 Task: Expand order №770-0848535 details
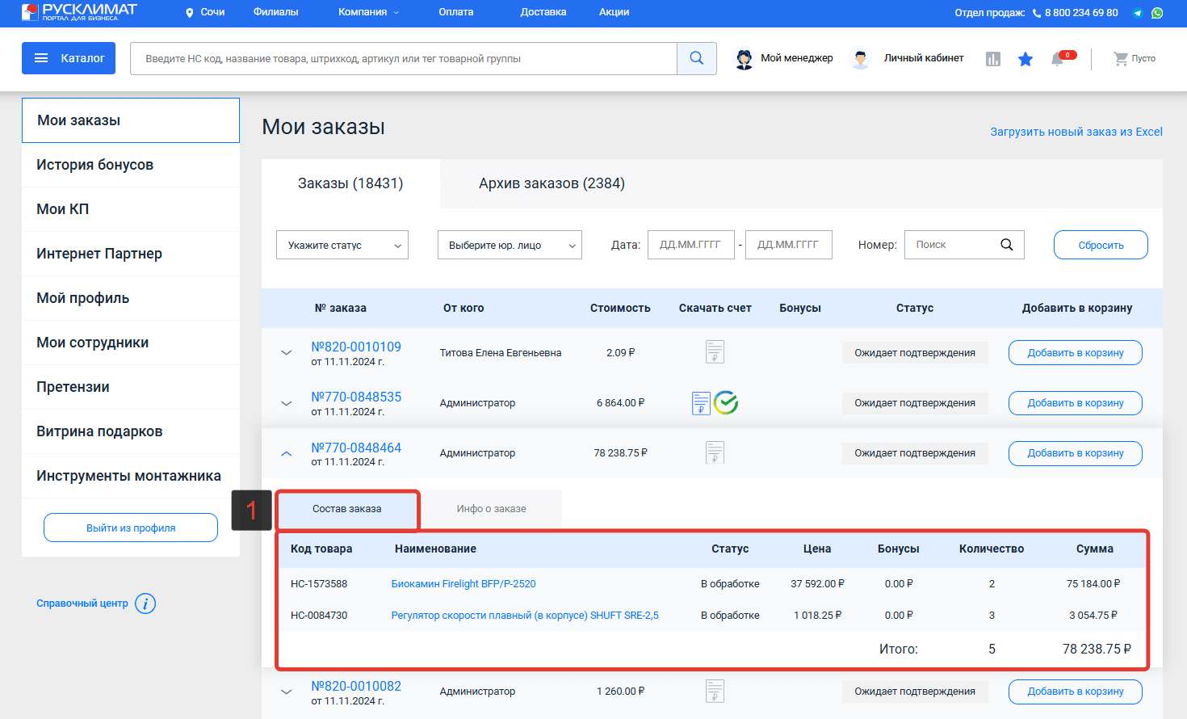point(286,403)
